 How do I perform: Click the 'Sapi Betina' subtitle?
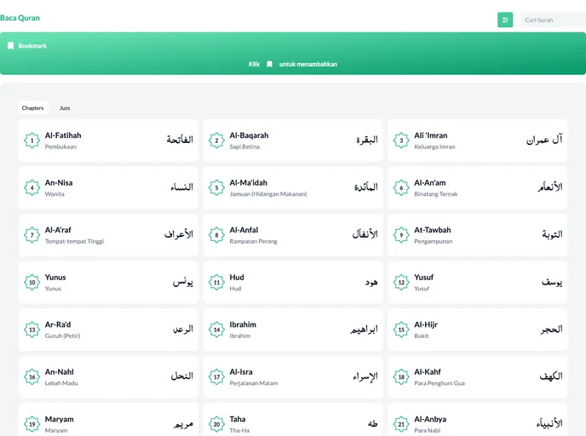(x=244, y=146)
